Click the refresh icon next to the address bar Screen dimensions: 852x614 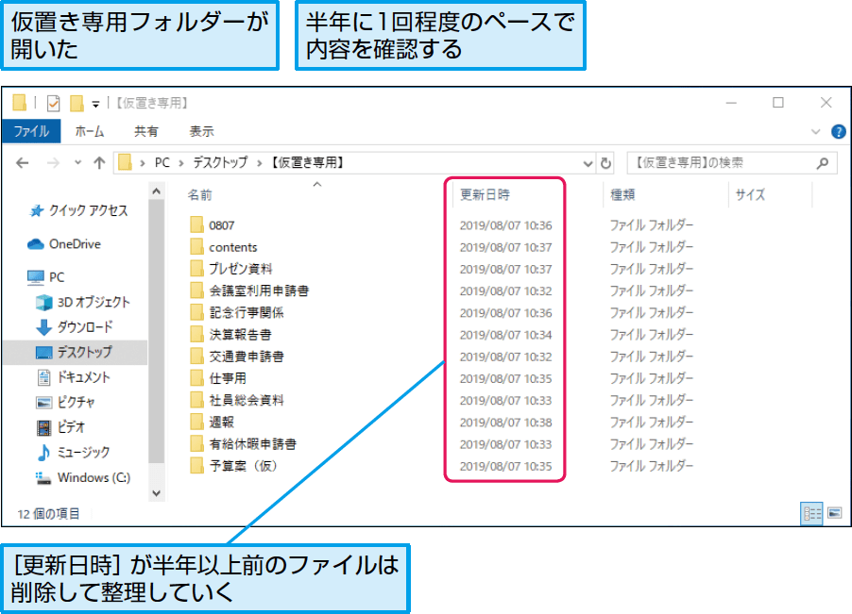click(605, 162)
